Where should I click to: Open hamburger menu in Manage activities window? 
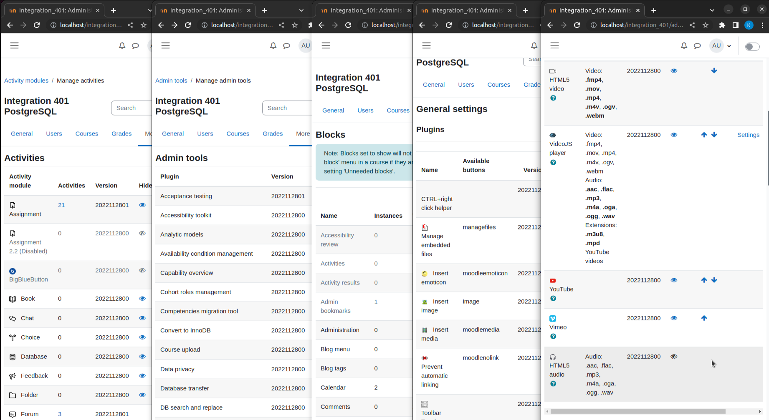[x=15, y=45]
